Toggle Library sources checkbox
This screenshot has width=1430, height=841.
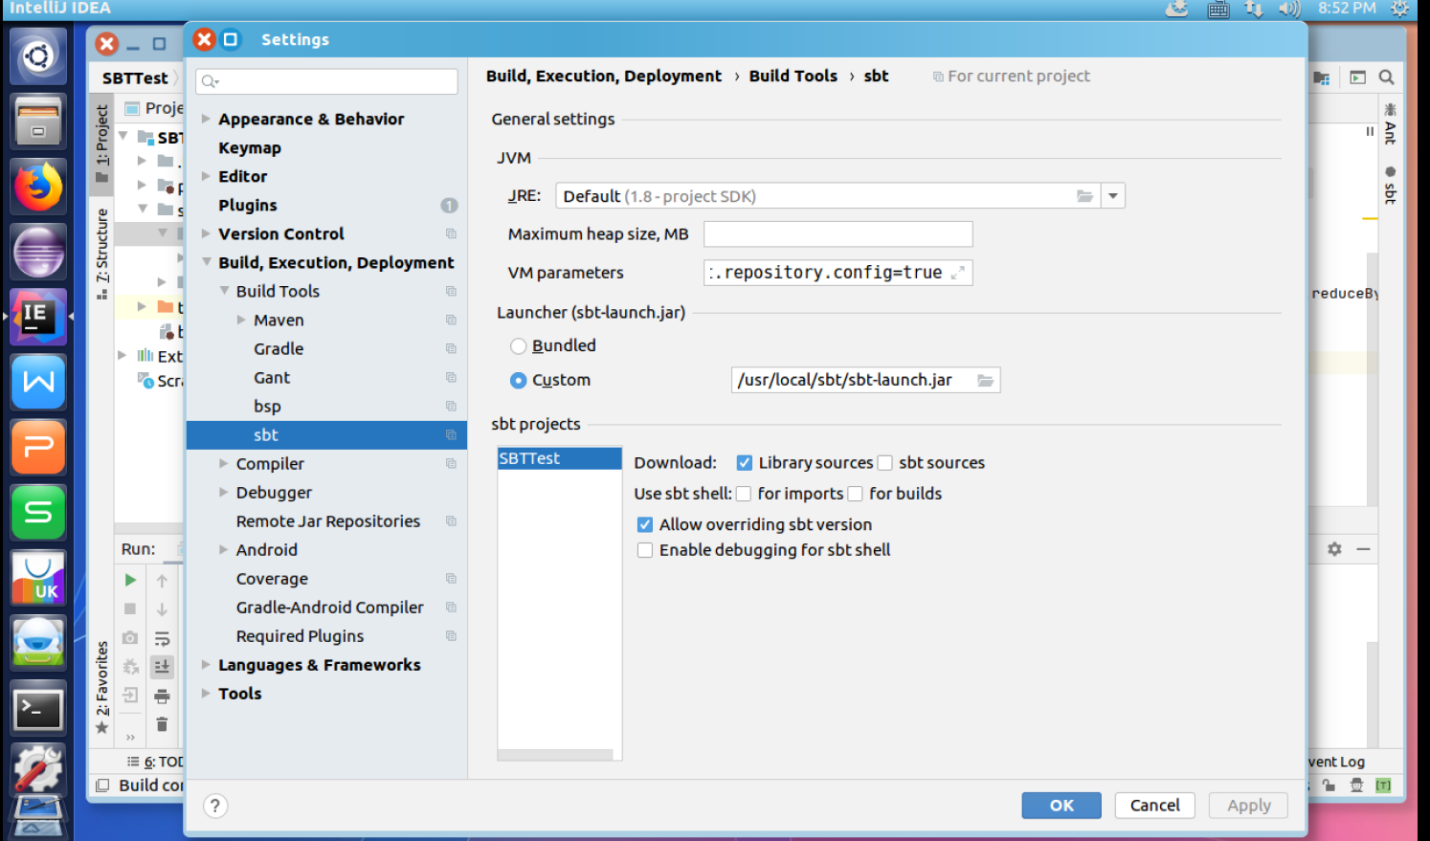(744, 463)
